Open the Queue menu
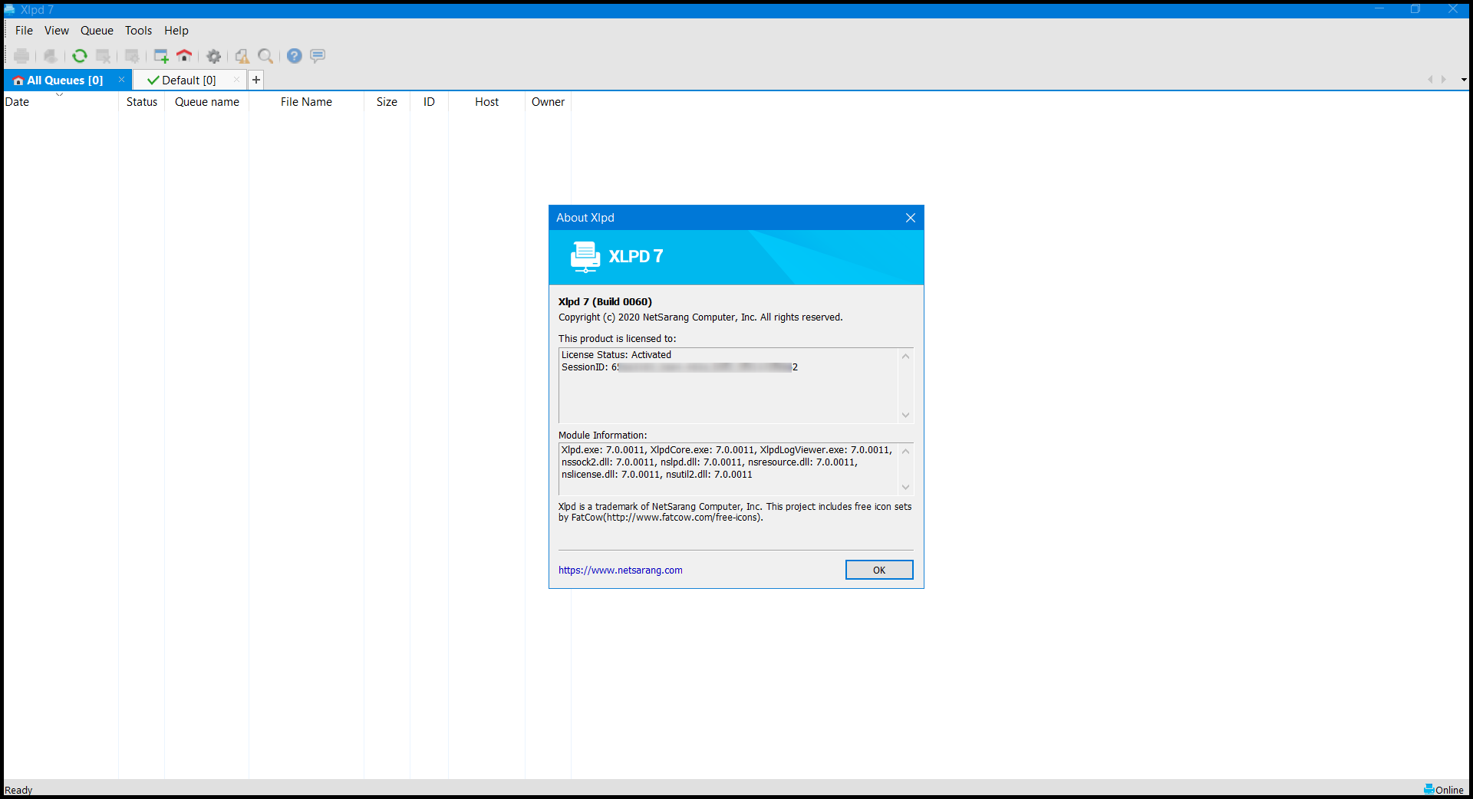The height and width of the screenshot is (799, 1473). click(97, 31)
